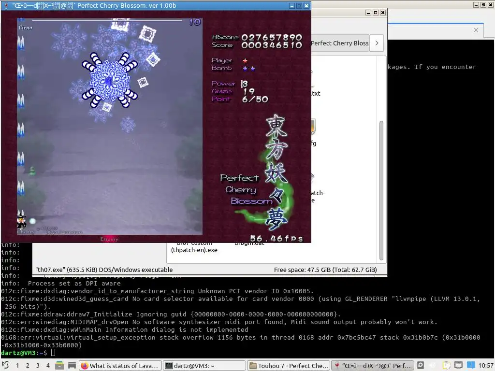Open the blue notification tray icon
This screenshot has height=371, width=495.
471,365
